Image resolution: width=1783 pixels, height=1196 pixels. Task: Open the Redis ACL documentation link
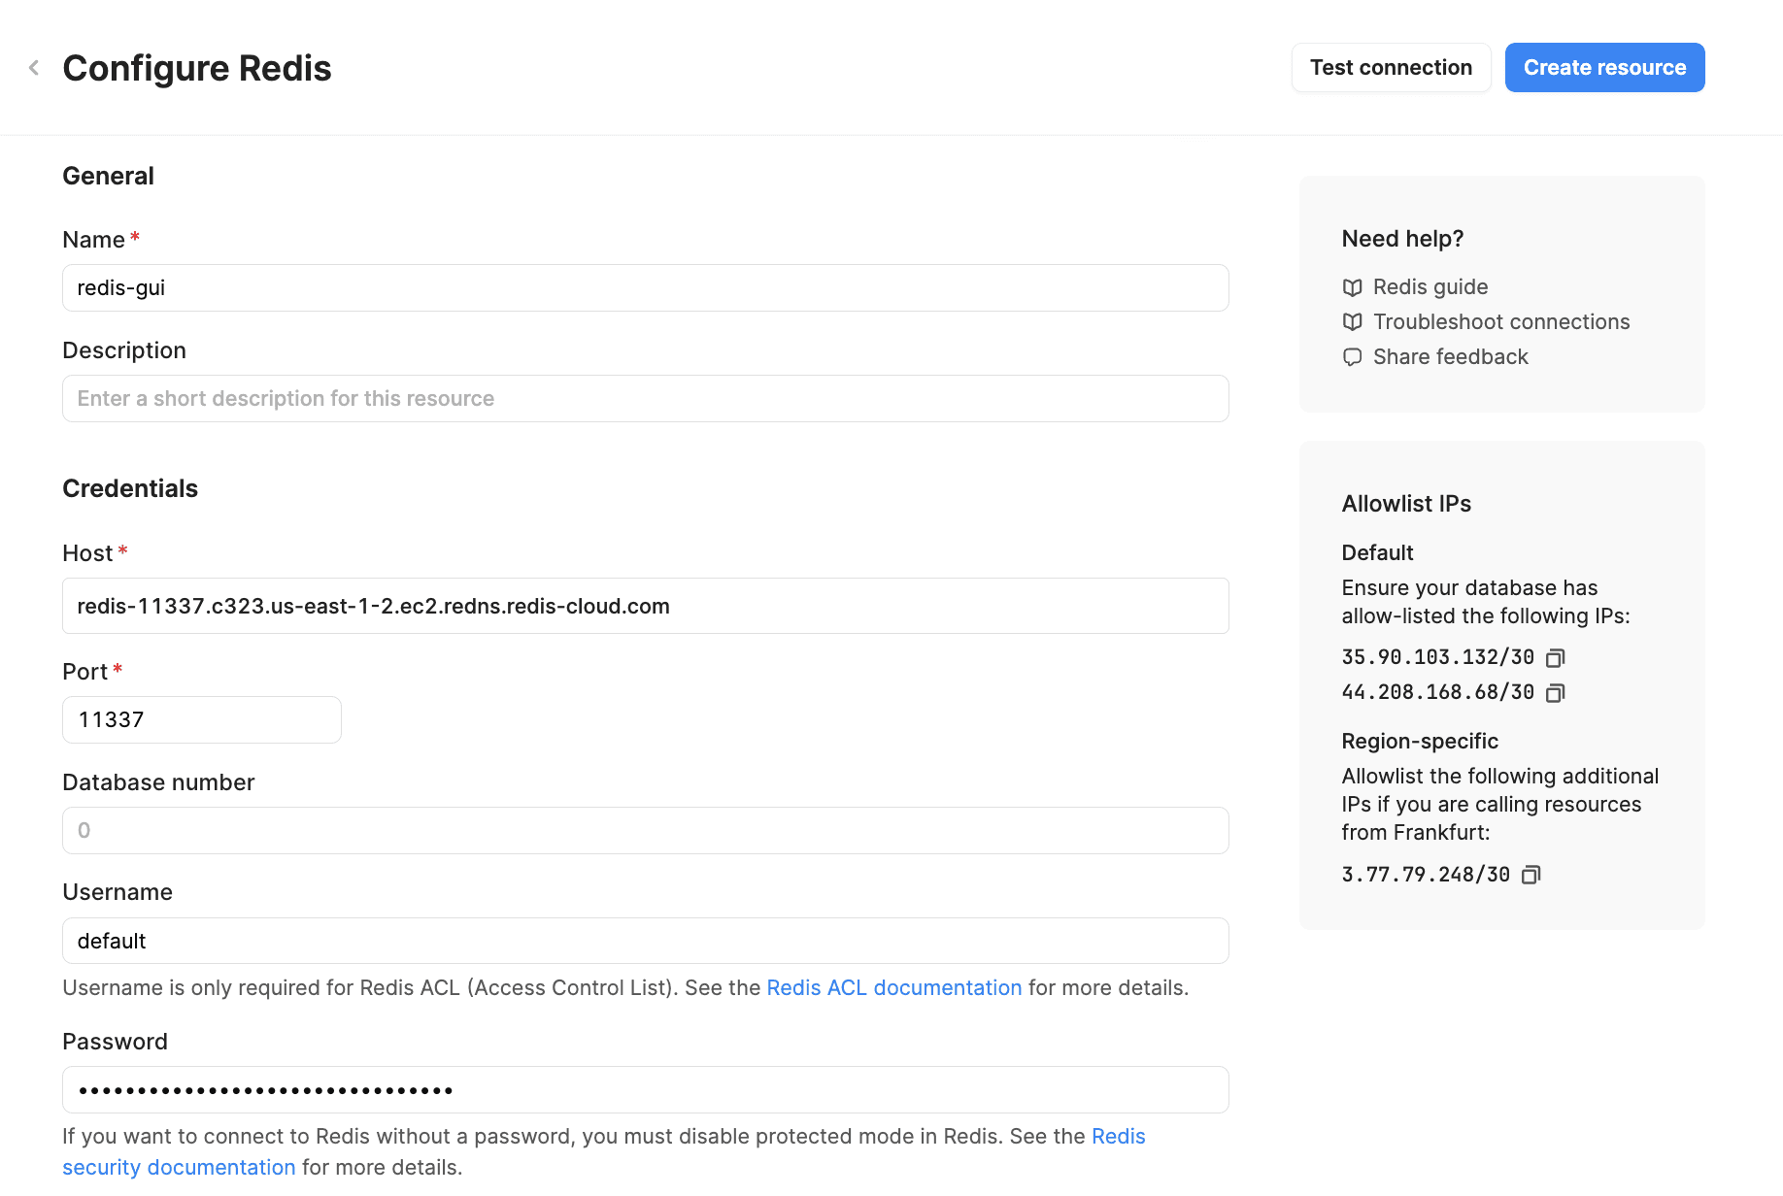893,987
